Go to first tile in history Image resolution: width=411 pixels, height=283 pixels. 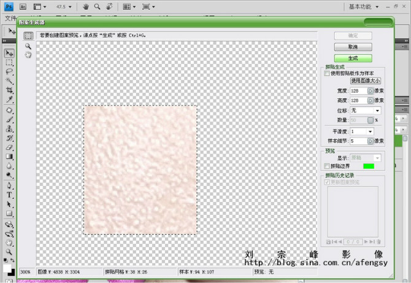tap(334, 241)
